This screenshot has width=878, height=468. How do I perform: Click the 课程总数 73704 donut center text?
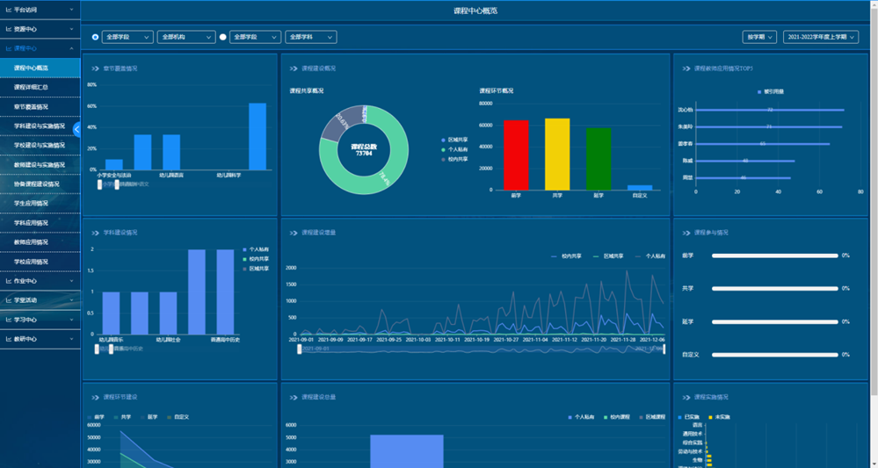pyautogui.click(x=364, y=150)
